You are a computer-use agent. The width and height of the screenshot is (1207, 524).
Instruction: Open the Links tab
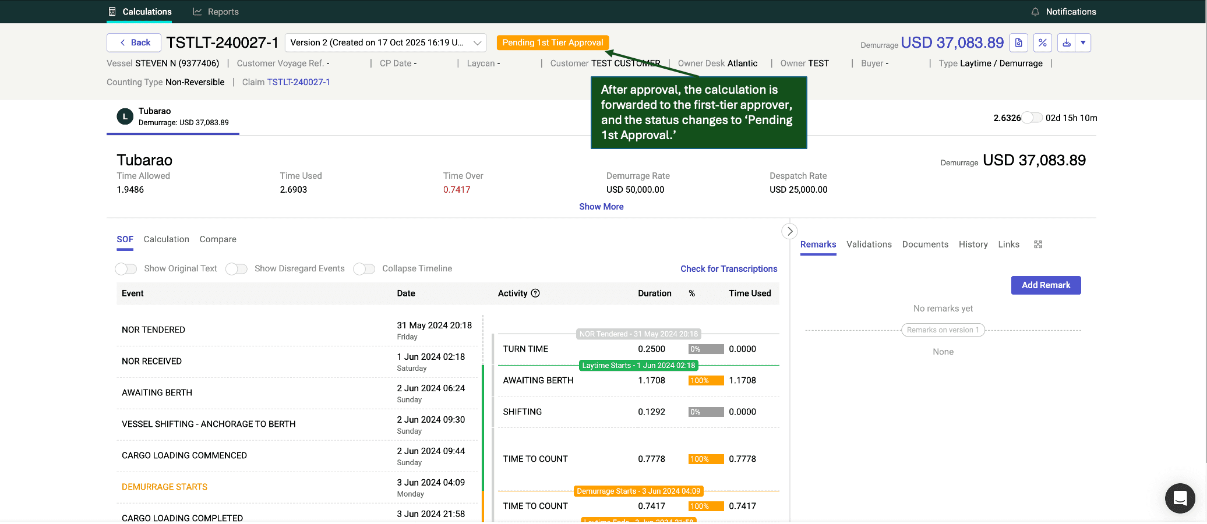click(x=1009, y=245)
